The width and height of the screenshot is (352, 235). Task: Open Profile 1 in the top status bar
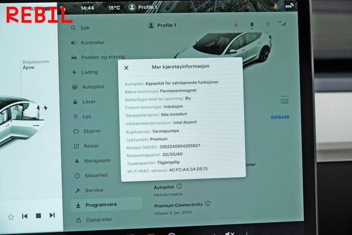pos(142,7)
